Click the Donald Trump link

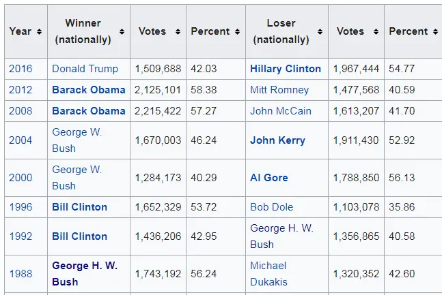tap(85, 69)
